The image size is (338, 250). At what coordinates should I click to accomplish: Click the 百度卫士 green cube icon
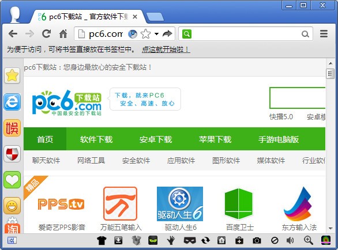click(x=239, y=204)
